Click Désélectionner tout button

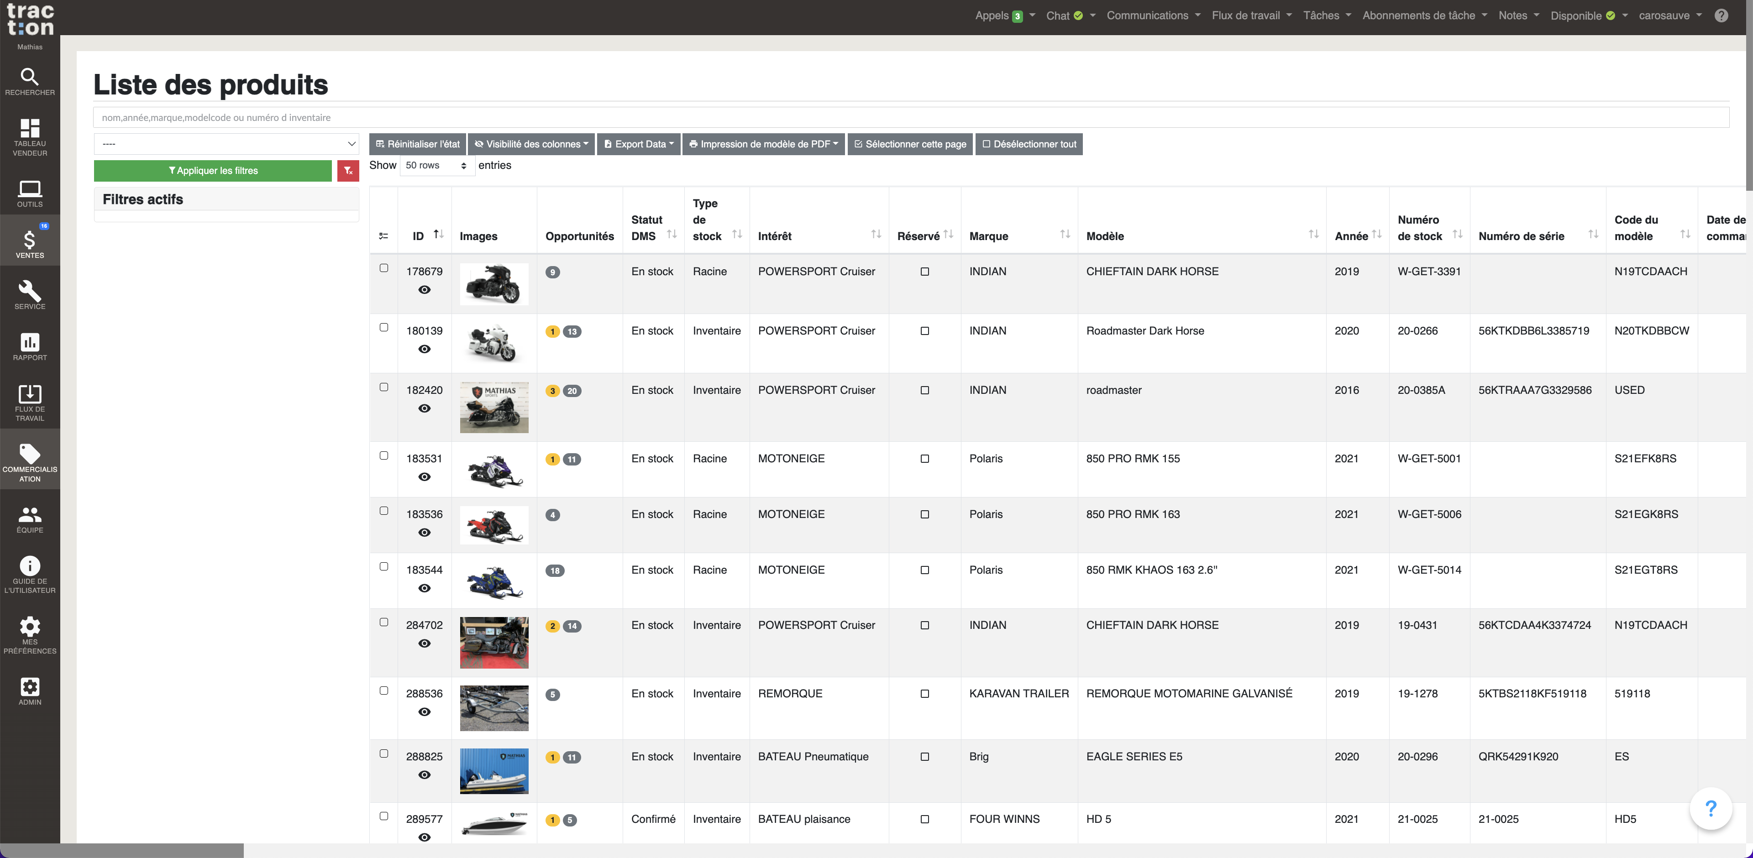pos(1029,144)
